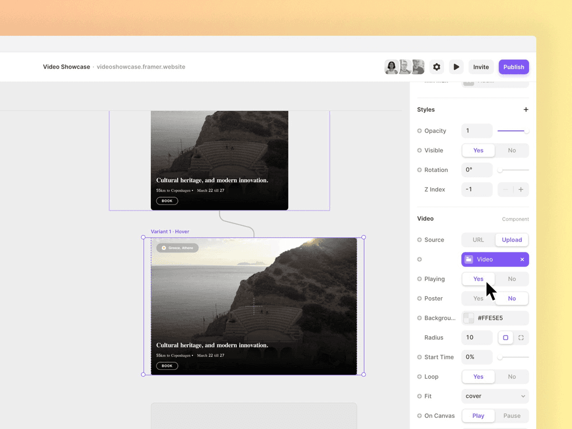Viewport: 572px width, 429px height.
Task: Click the Z Index input field
Action: click(476, 189)
